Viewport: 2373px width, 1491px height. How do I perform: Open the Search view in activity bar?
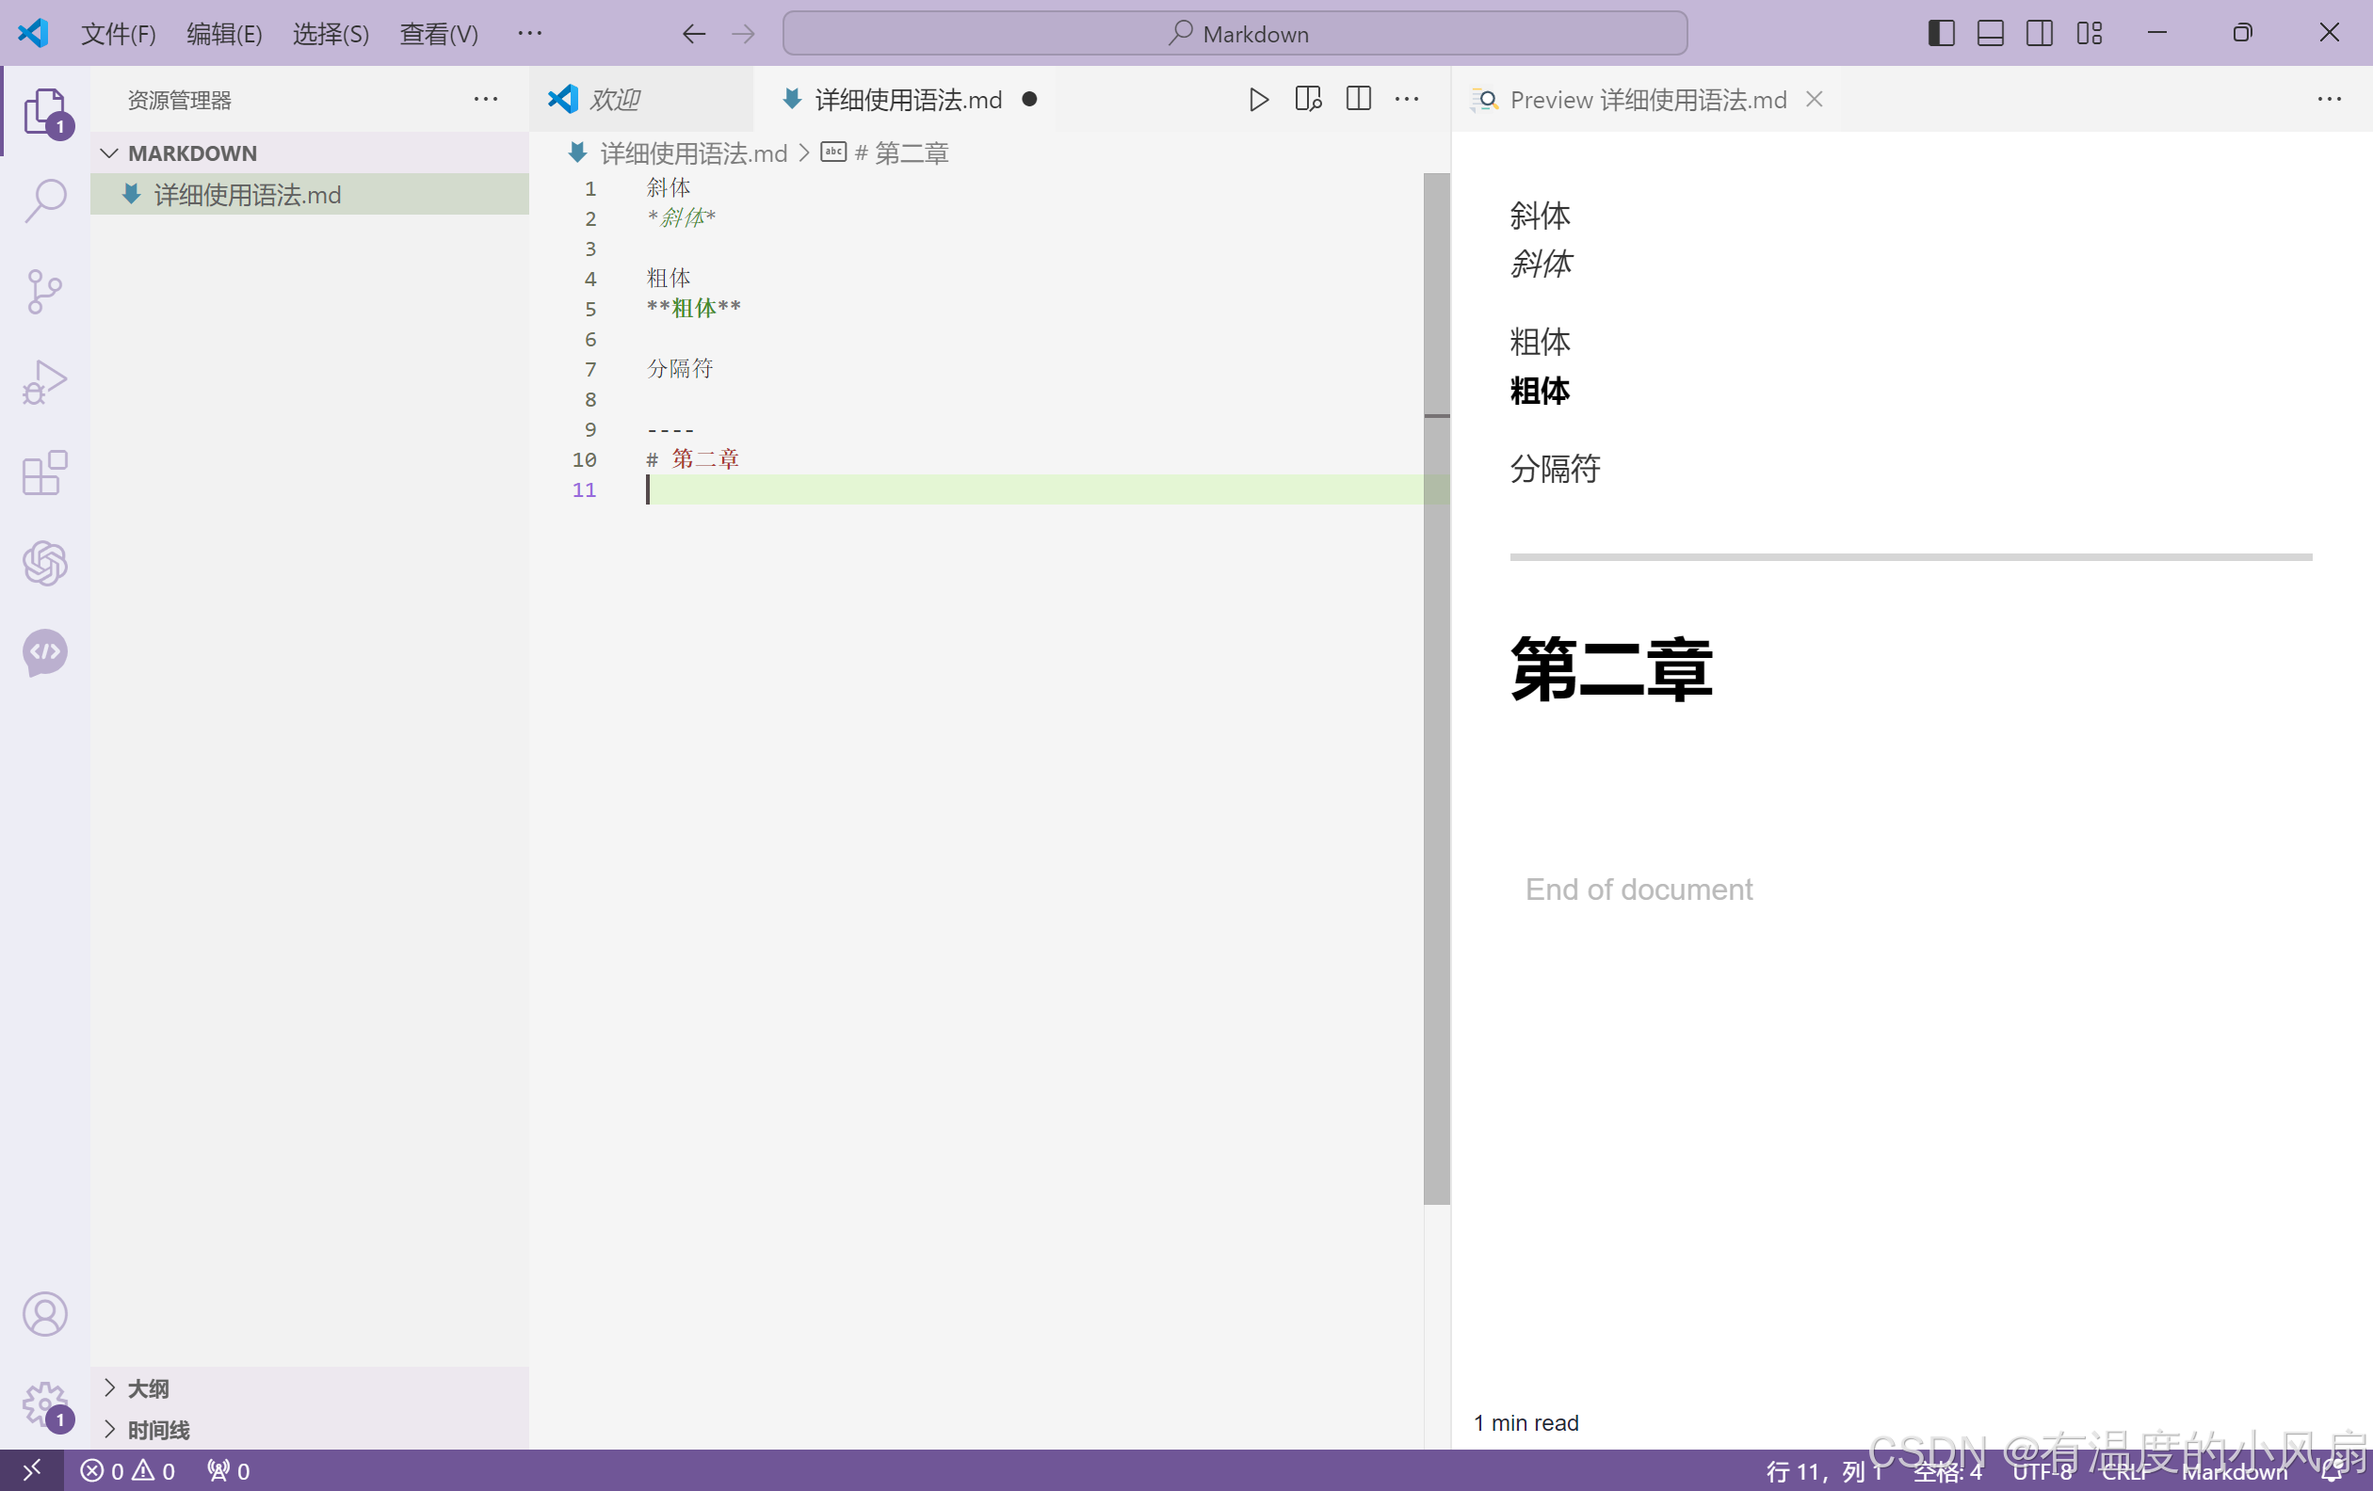tap(45, 200)
